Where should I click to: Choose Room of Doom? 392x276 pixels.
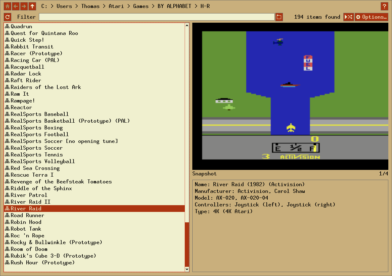(x=94, y=249)
